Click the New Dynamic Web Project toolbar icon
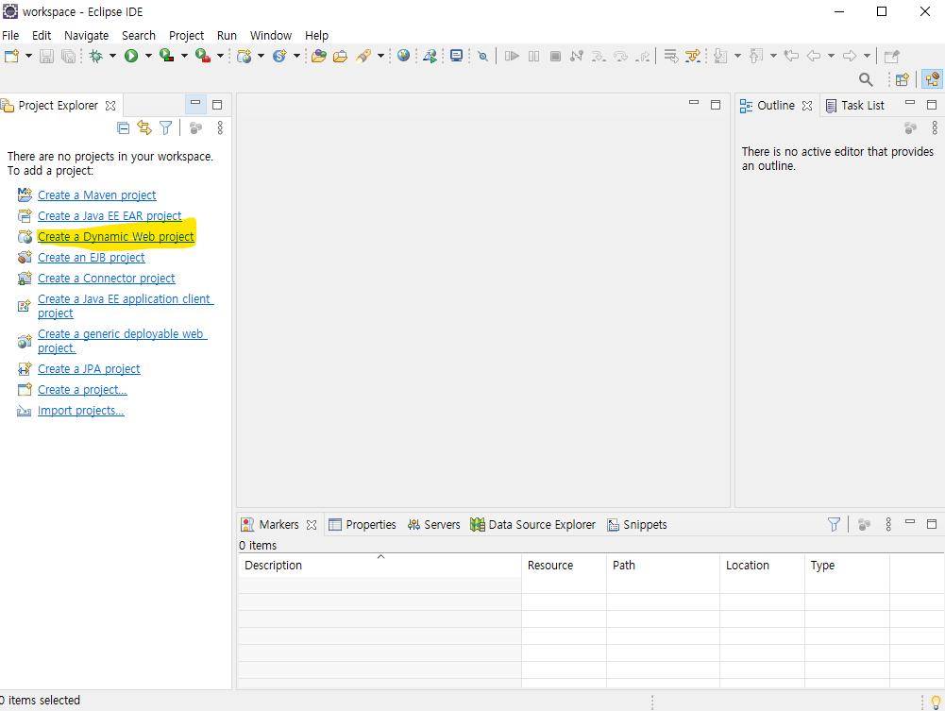Screen dimensions: 945x711 245,56
